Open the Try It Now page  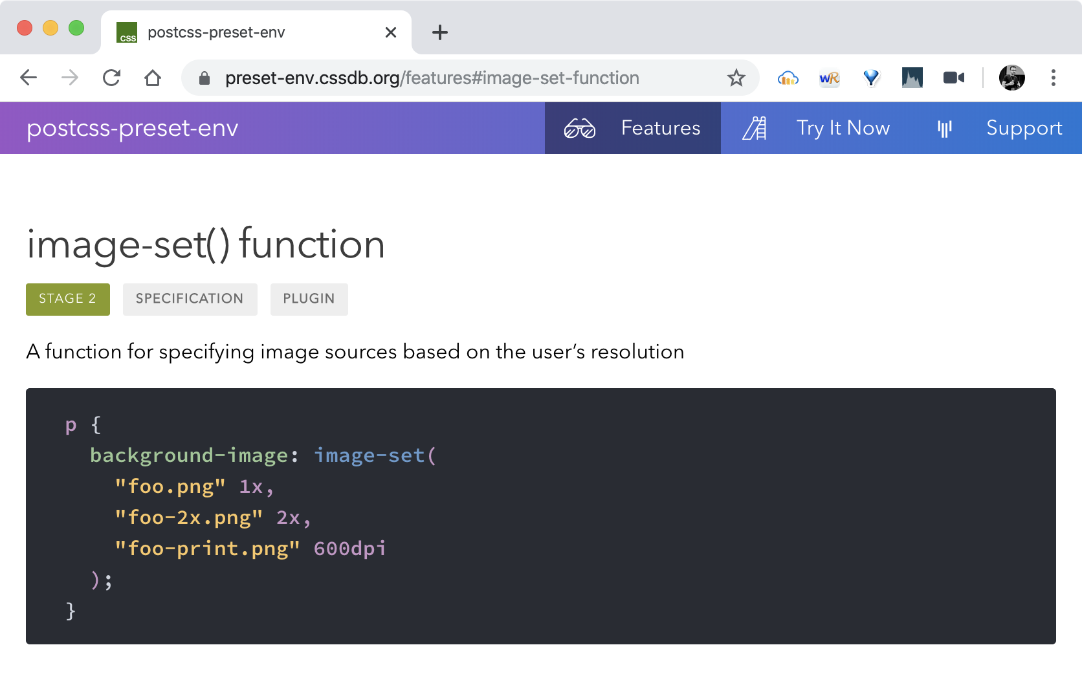[x=843, y=128]
